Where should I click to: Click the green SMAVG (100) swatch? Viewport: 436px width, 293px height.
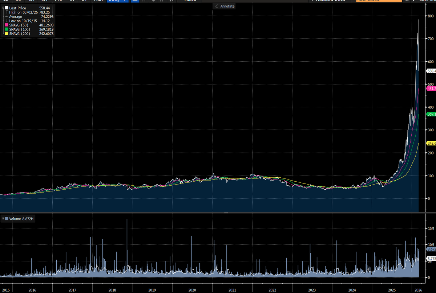pos(7,29)
